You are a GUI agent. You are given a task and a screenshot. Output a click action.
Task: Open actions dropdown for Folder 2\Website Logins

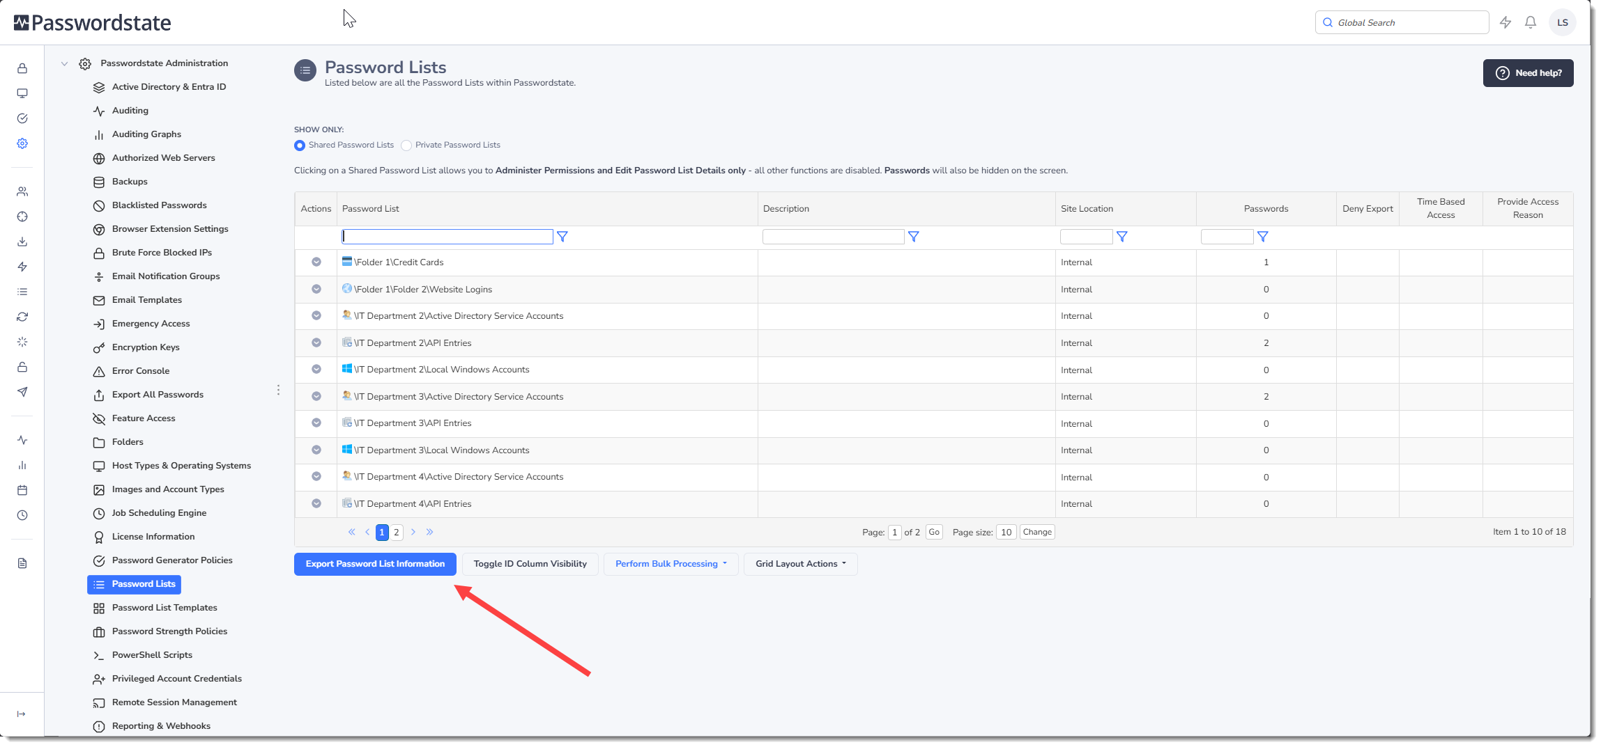click(316, 289)
